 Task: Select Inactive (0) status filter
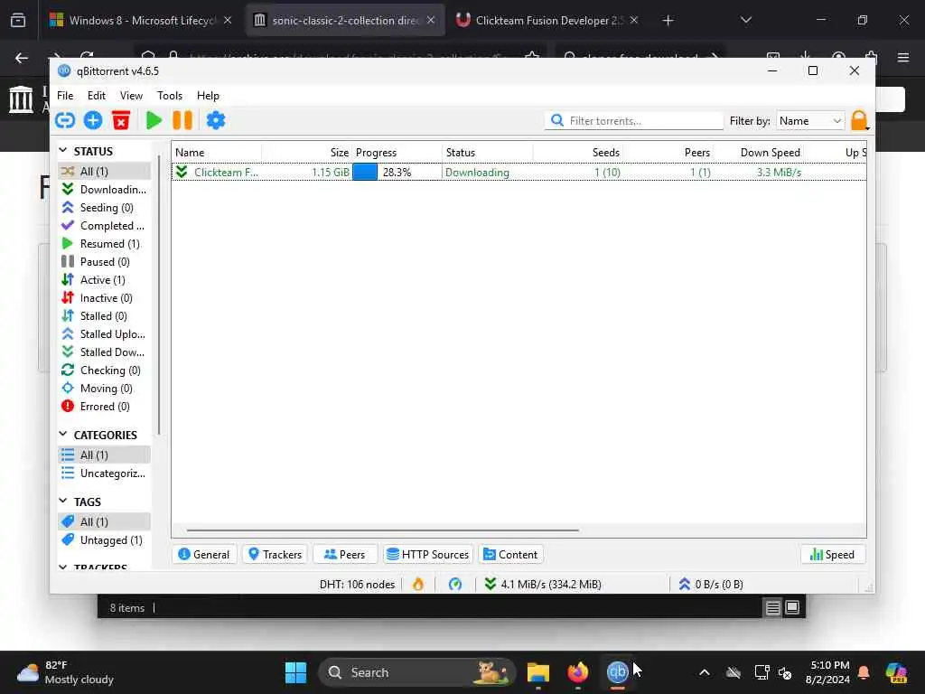click(105, 298)
